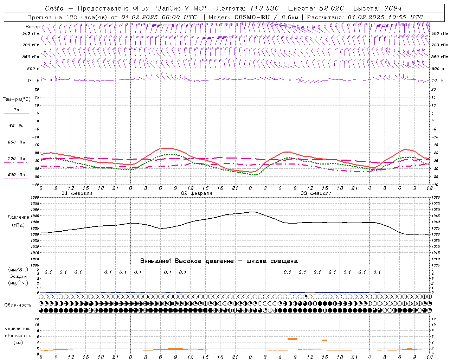Click the "03 февраля" date label

316,193
